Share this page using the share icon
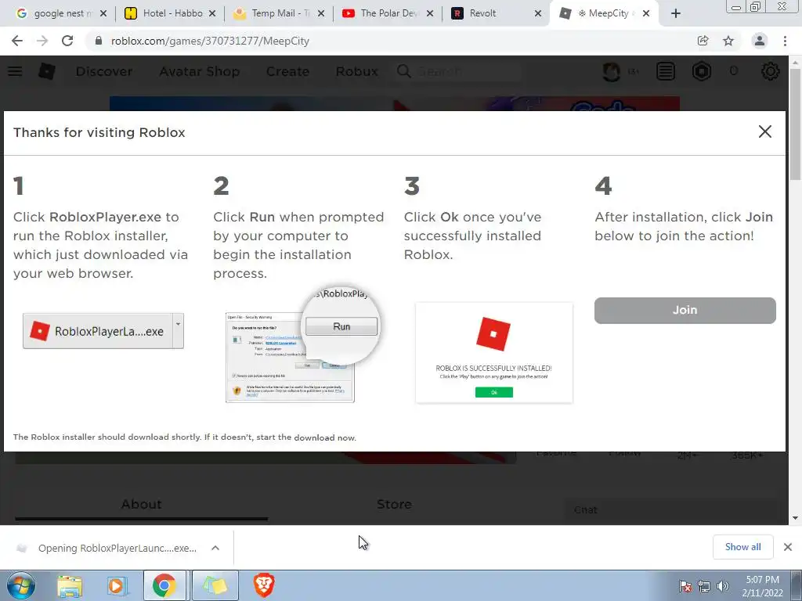This screenshot has height=601, width=802. click(703, 41)
